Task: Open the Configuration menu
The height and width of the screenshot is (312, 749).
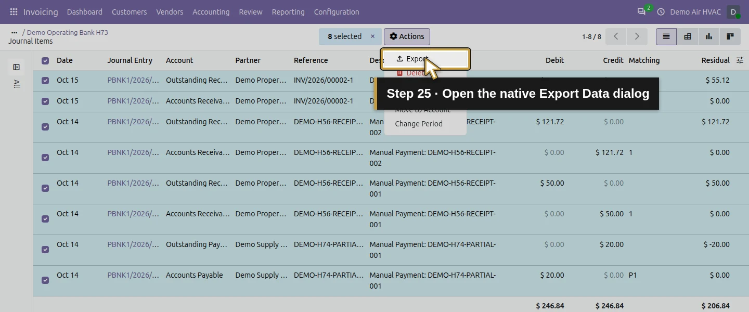Action: click(x=337, y=12)
